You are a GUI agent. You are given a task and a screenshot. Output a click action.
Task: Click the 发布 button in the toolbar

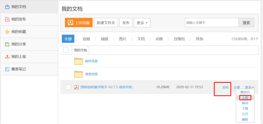[x=126, y=22]
